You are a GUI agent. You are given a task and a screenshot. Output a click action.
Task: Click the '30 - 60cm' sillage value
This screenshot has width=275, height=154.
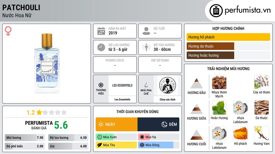coord(162,49)
